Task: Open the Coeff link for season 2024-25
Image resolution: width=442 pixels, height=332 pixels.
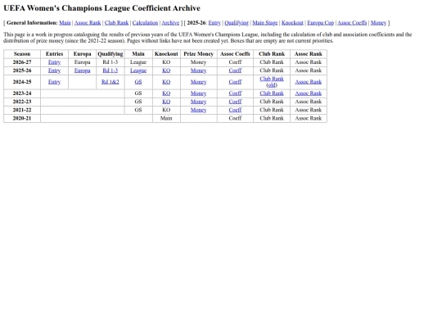Action: coord(235,82)
